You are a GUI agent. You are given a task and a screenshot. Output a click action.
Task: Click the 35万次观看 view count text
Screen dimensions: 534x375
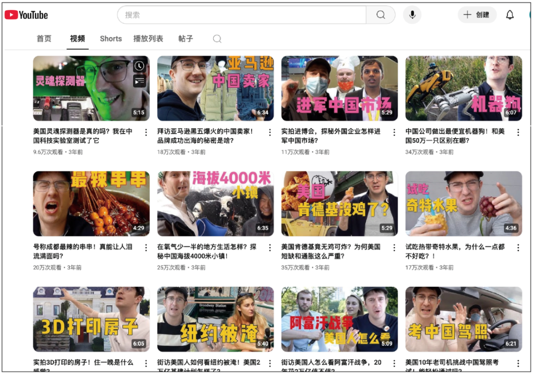click(295, 267)
